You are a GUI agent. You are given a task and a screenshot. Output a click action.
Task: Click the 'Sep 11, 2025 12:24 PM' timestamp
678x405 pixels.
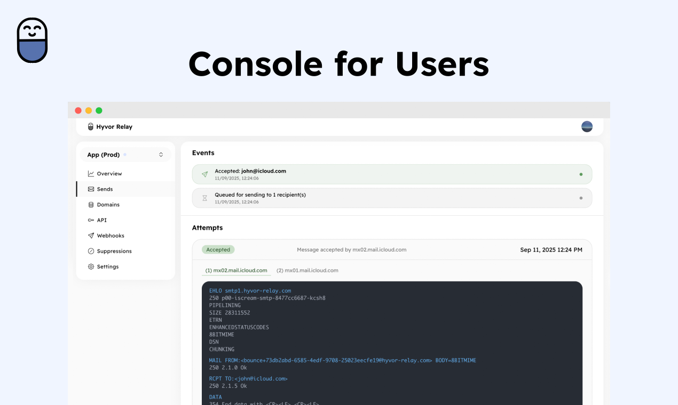[x=551, y=249]
